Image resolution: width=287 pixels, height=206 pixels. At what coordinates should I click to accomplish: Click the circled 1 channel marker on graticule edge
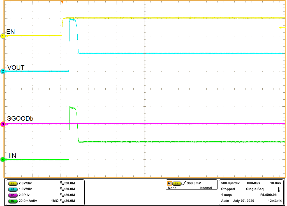(2, 36)
